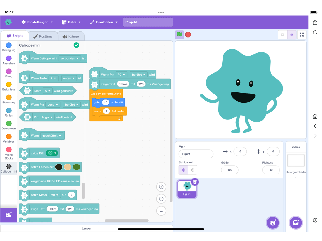Select the Calliope mini extension category

pos(9,168)
